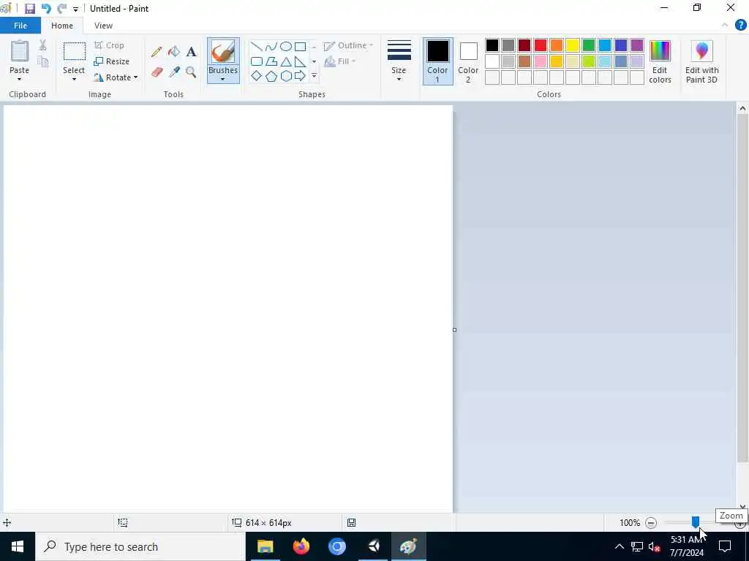Viewport: 749px width, 561px height.
Task: Pick the pink (rose) color swatch
Action: pyautogui.click(x=541, y=61)
